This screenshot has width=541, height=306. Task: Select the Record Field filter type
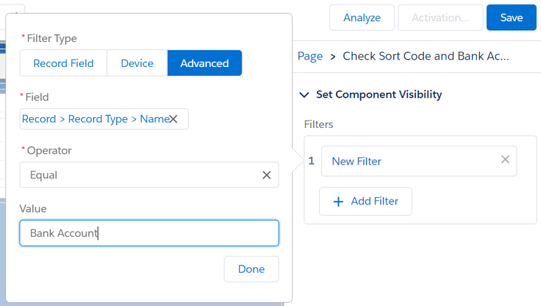(x=63, y=64)
